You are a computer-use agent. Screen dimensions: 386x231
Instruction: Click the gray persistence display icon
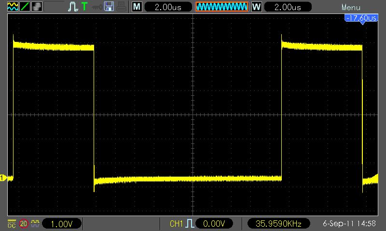[37, 7]
